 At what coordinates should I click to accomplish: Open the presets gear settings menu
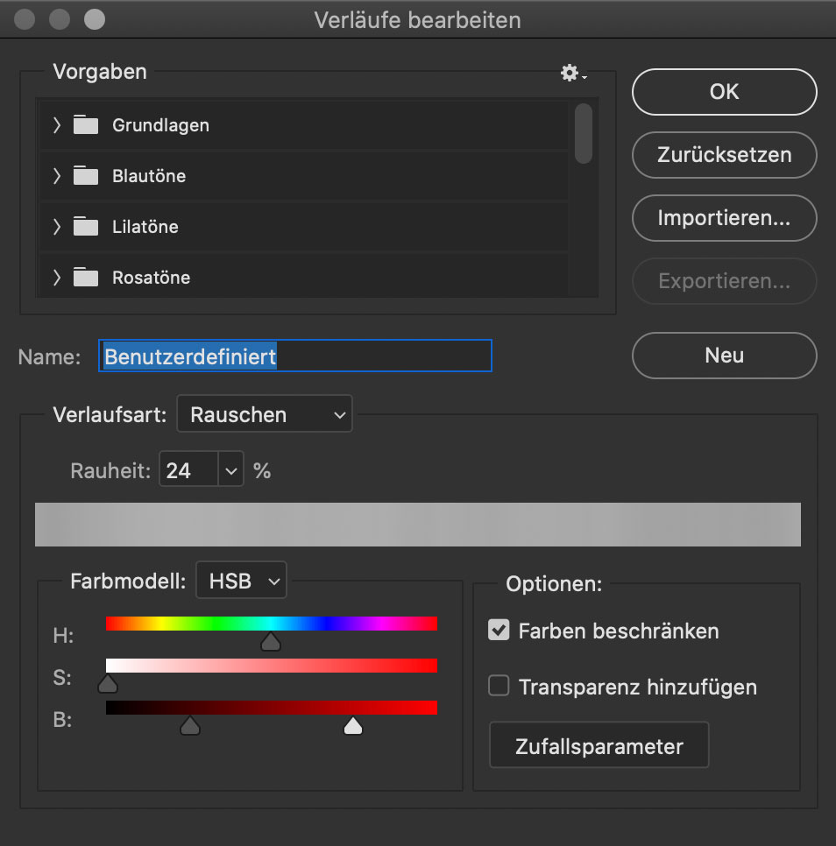572,73
